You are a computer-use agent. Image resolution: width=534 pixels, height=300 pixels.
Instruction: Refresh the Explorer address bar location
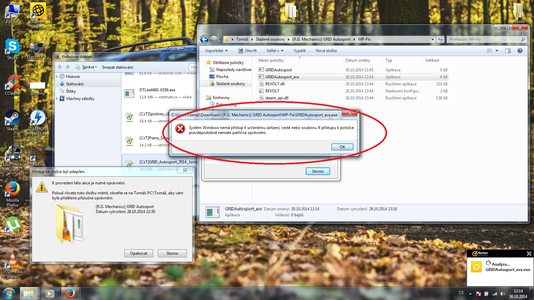[440, 39]
